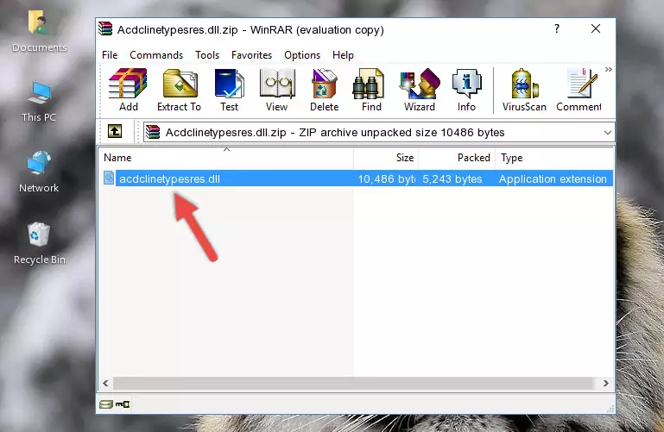Click the drive icon in status bar
Image resolution: width=664 pixels, height=432 pixels.
coord(106,404)
